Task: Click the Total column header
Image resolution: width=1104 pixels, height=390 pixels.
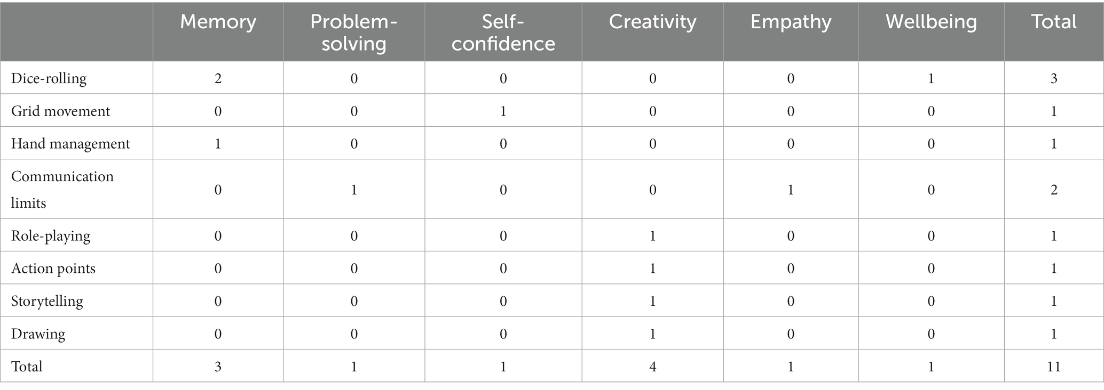Action: [1054, 22]
